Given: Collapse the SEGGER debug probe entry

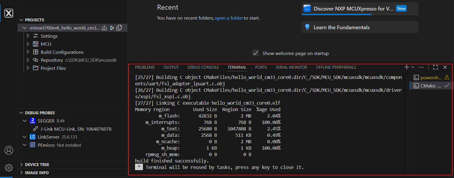Looking at the screenshot, I should pyautogui.click(x=25, y=121).
